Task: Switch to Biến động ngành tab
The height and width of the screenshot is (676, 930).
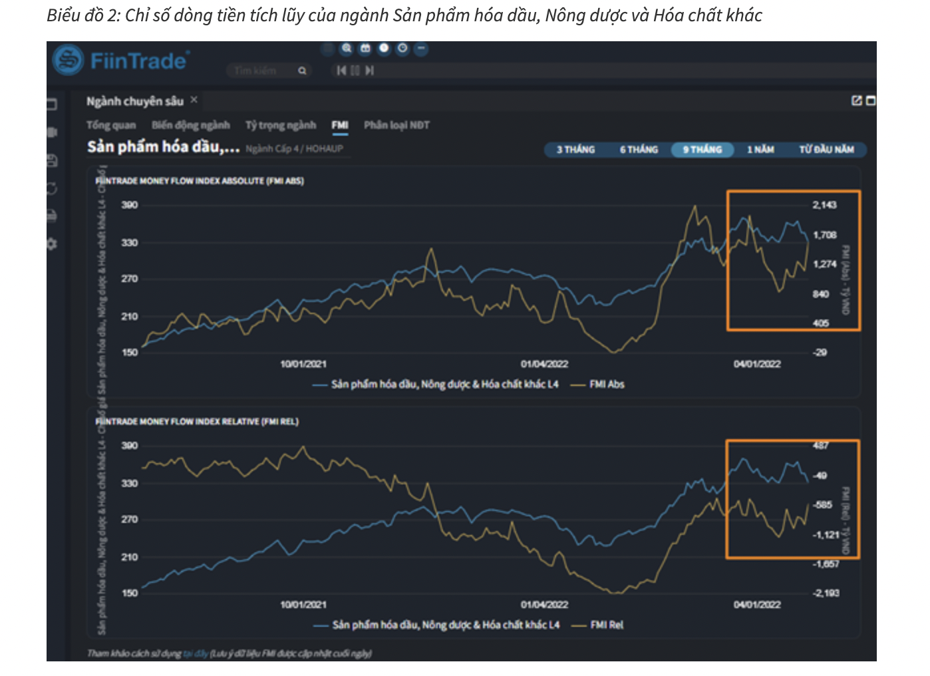Action: (x=190, y=125)
